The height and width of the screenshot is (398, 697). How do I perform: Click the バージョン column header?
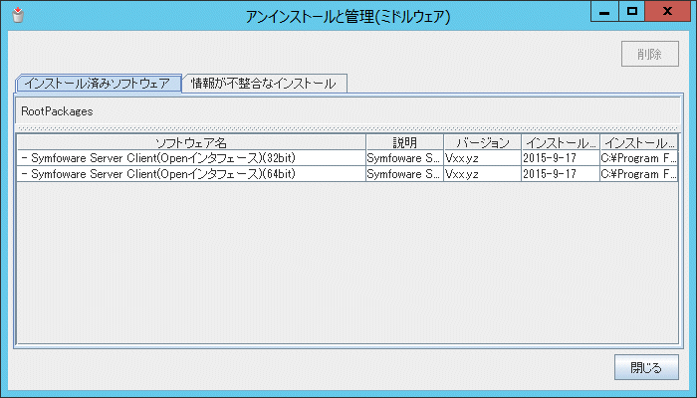click(x=482, y=142)
